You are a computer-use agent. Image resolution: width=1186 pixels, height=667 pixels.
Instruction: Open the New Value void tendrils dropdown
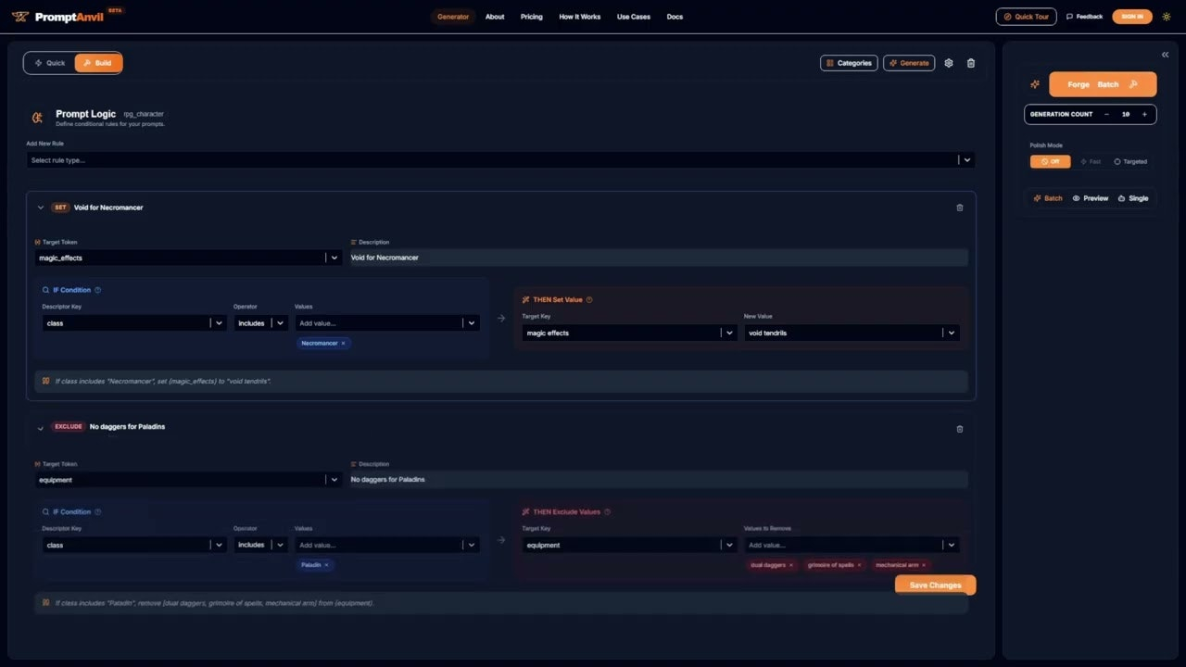(951, 333)
